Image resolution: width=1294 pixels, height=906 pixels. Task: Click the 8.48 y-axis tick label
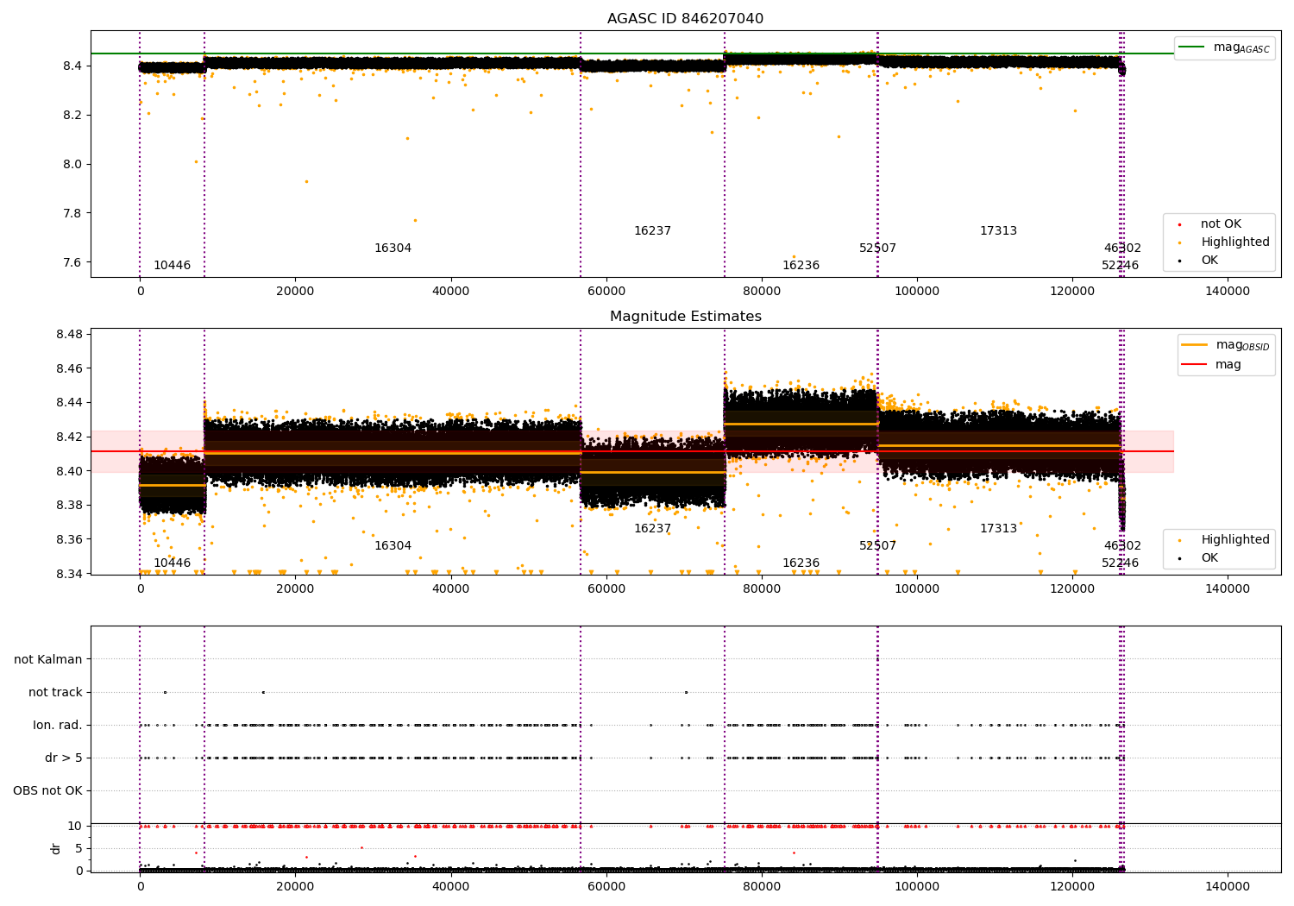[69, 334]
